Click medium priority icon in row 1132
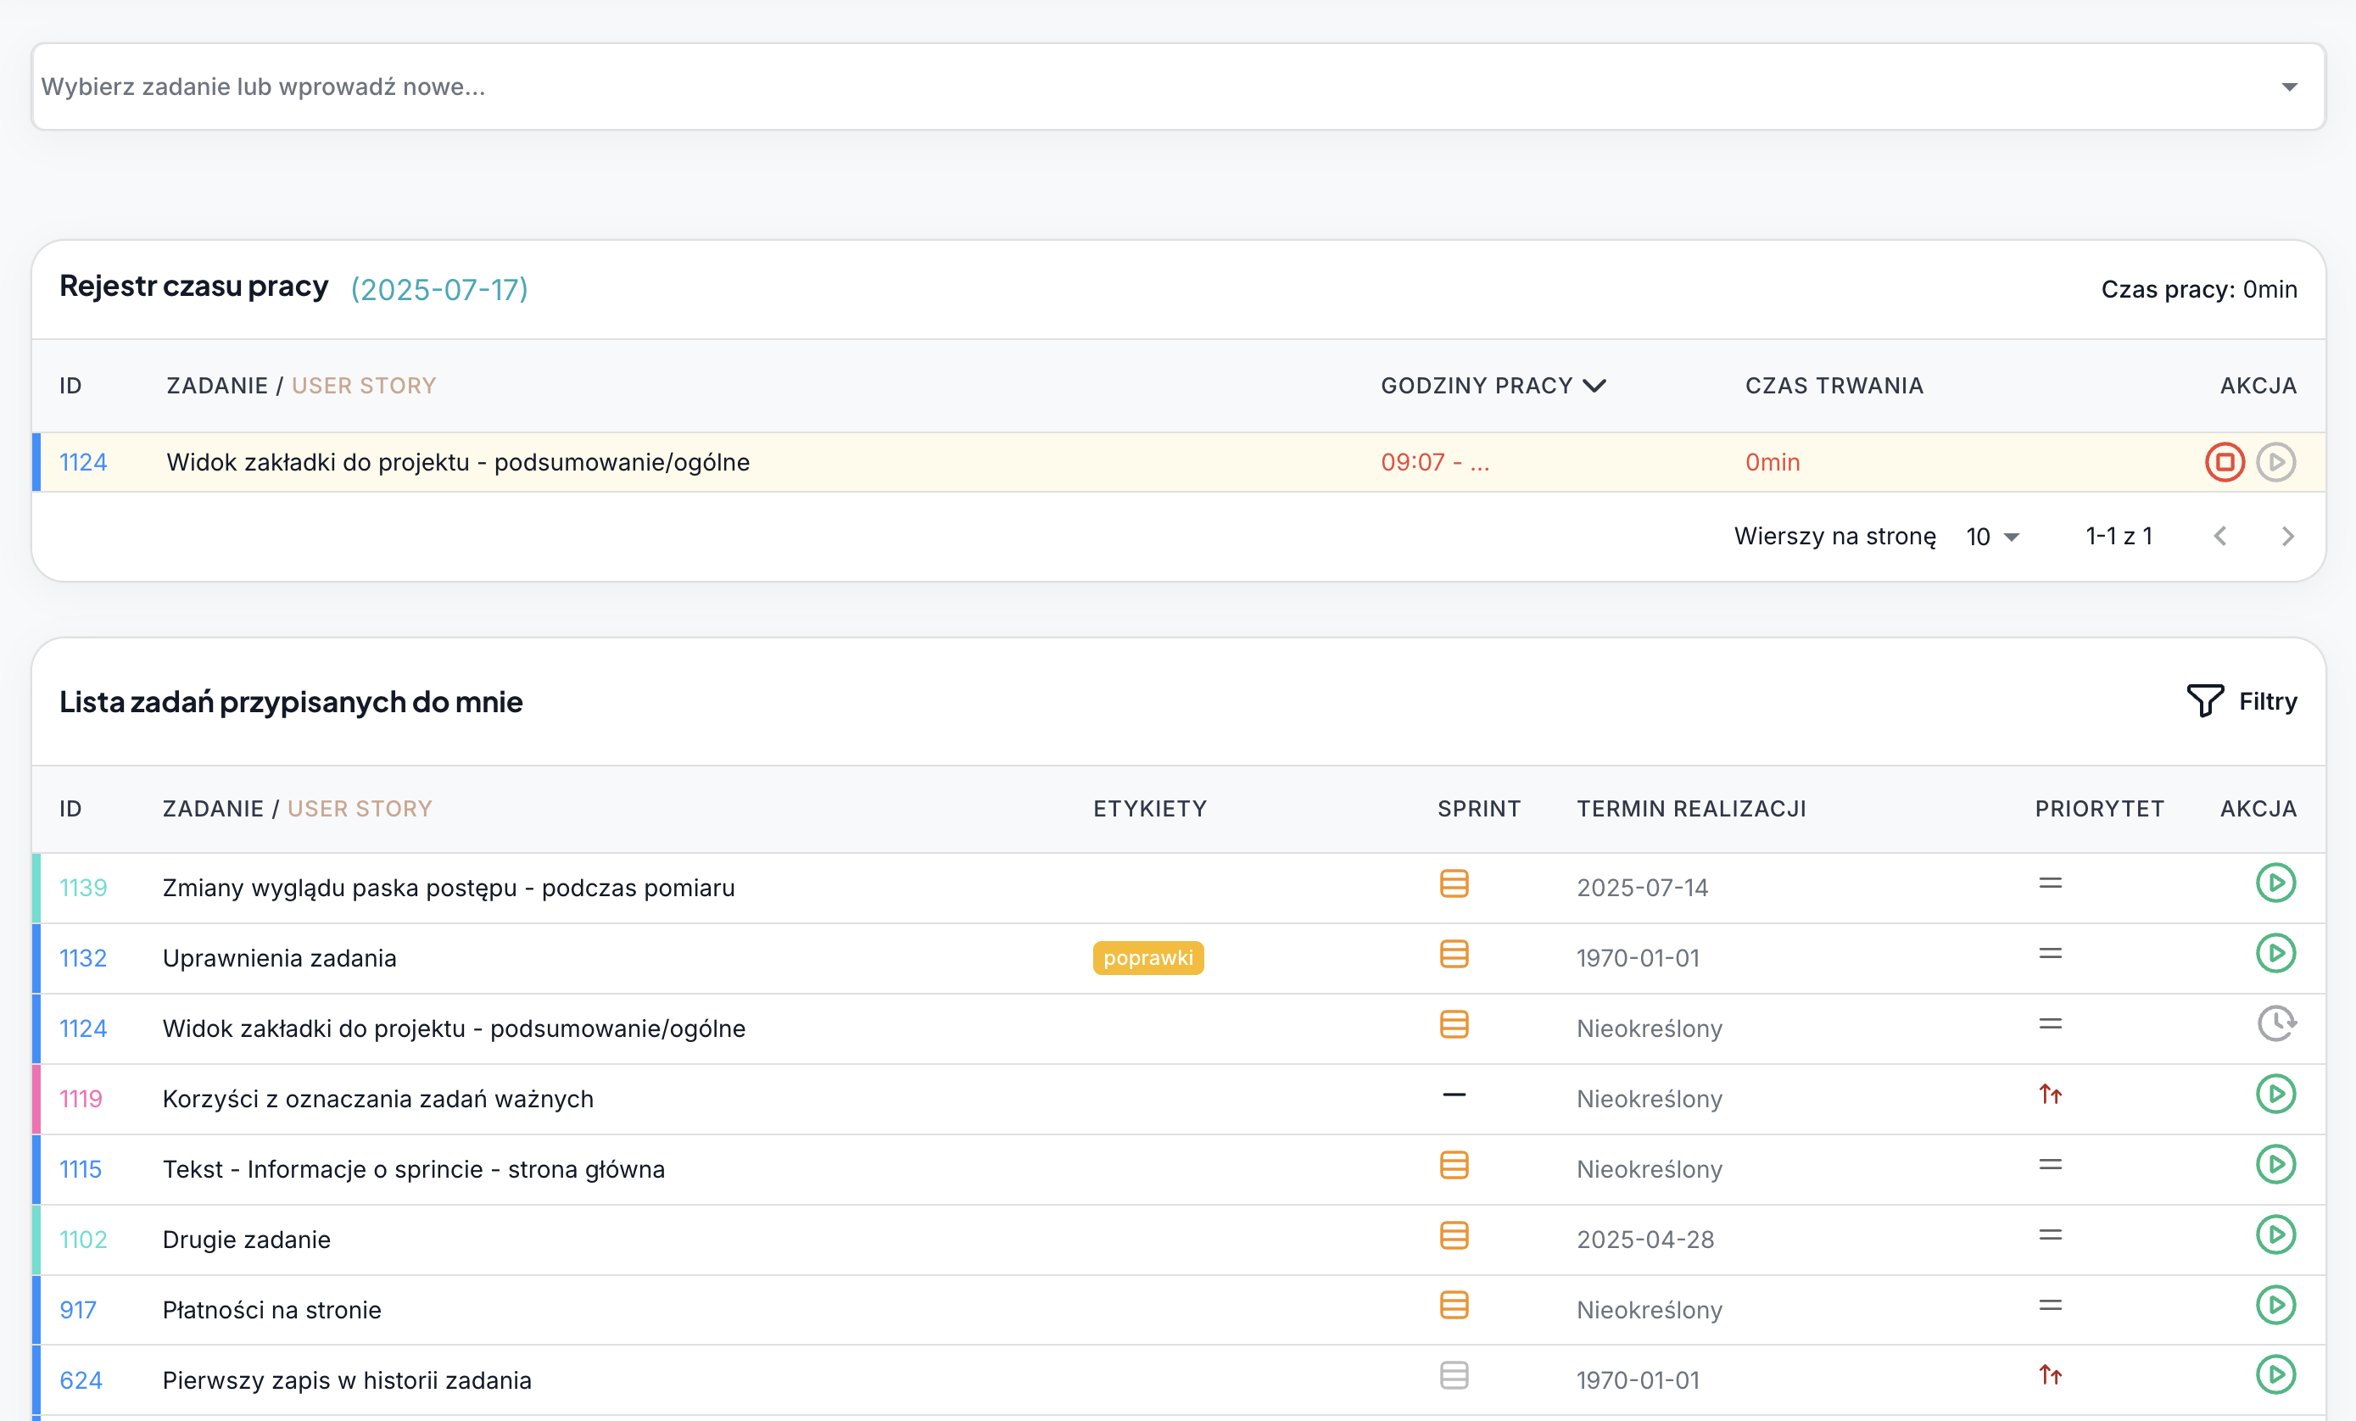The width and height of the screenshot is (2356, 1421). click(2050, 954)
